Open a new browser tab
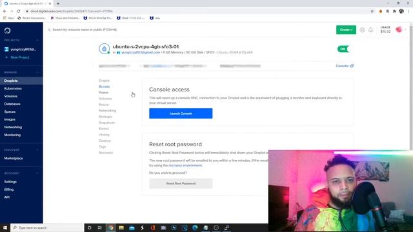The height and width of the screenshot is (232, 413). point(58,4)
